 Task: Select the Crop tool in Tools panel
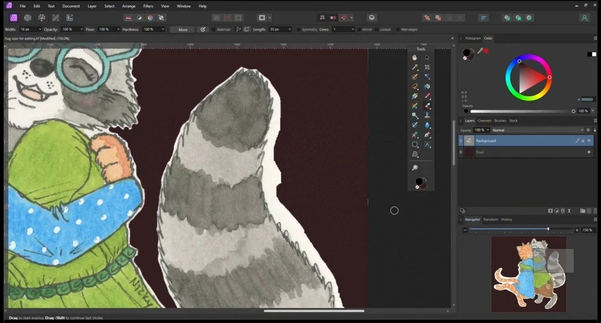427,67
